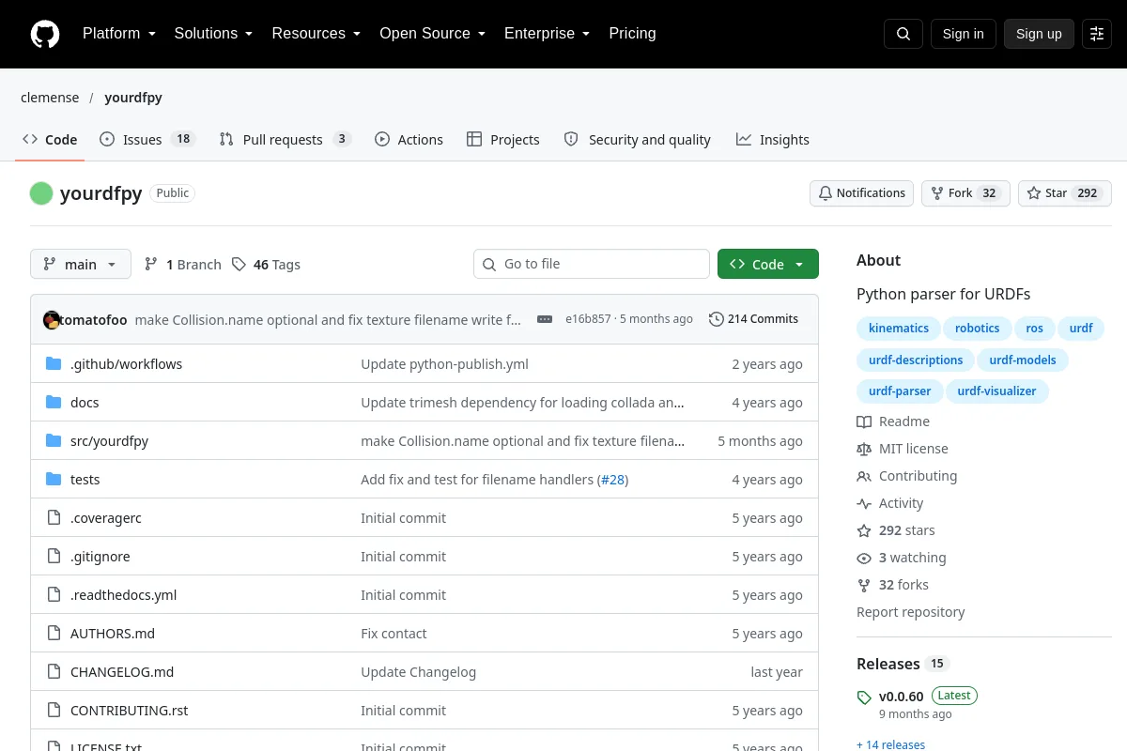The height and width of the screenshot is (751, 1127).
Task: Open appearance settings sliders icon
Action: [x=1097, y=34]
